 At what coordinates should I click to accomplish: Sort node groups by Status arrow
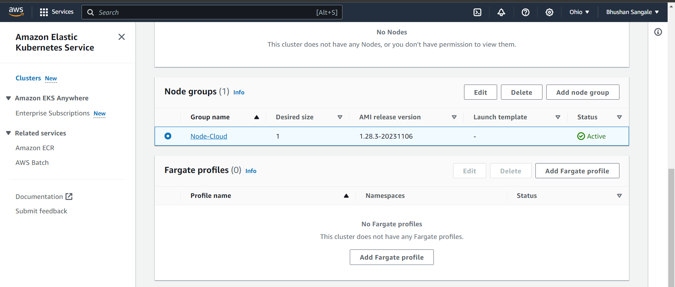(619, 117)
